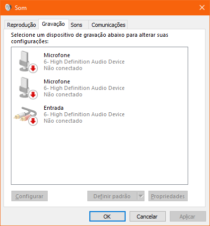The image size is (210, 226).
Task: Open the Comunicações tab
Action: (108, 25)
